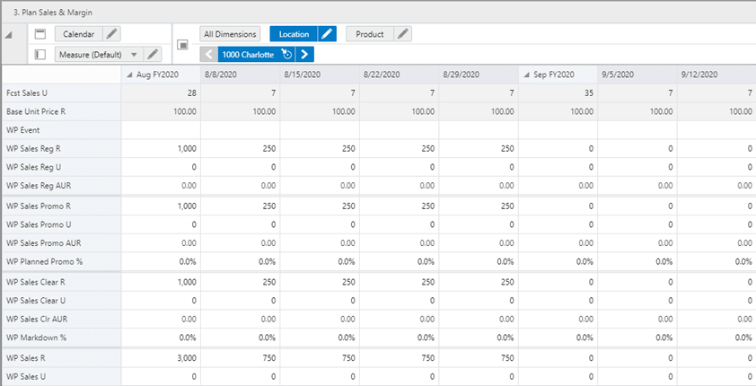Collapse the toolbar triangle at far left
This screenshot has width=756, height=386.
(x=9, y=35)
